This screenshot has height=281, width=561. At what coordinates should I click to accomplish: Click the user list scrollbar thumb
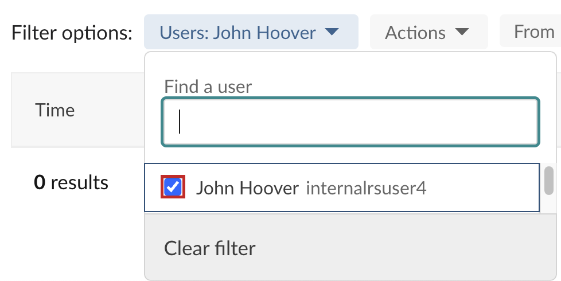tap(548, 181)
